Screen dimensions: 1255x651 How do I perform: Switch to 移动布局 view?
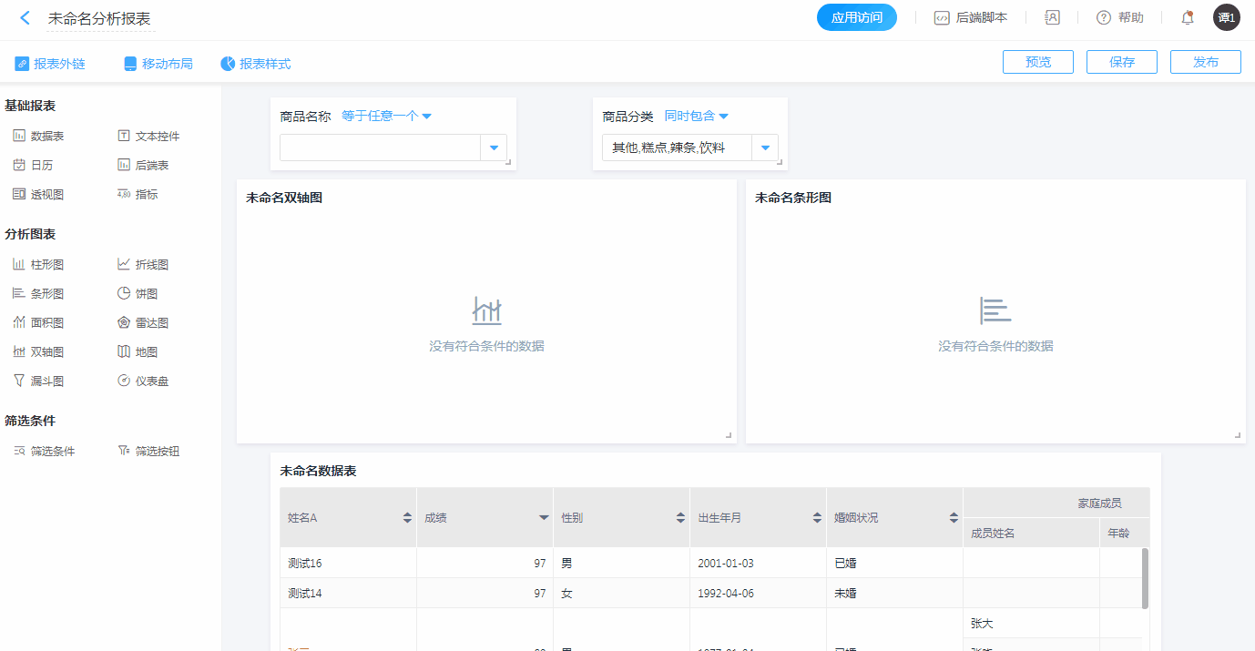click(158, 64)
